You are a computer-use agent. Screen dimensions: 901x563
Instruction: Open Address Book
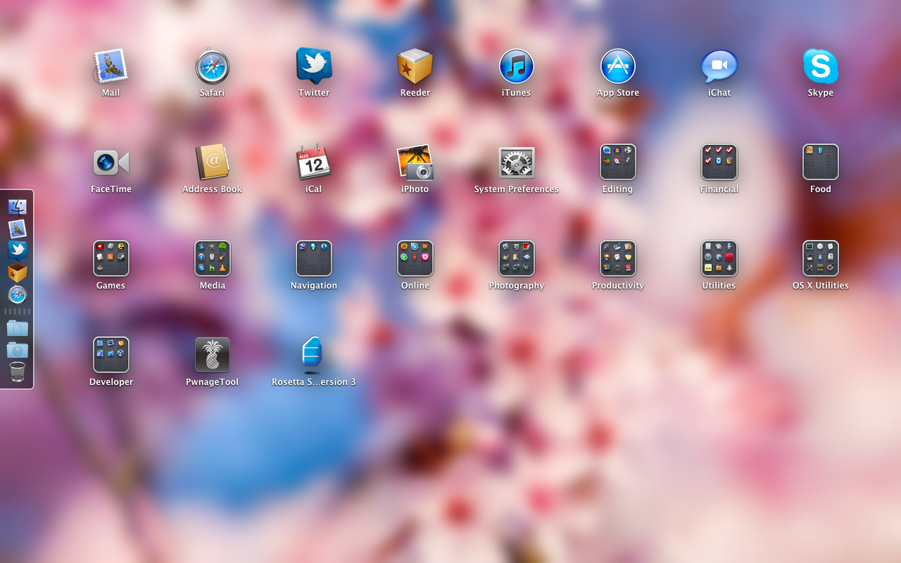click(x=212, y=163)
